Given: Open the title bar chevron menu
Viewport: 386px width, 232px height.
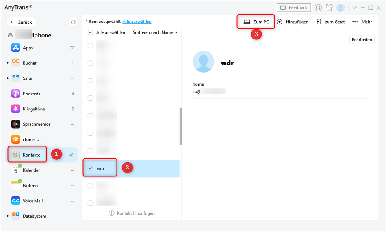Looking at the screenshot, I should [x=354, y=7].
